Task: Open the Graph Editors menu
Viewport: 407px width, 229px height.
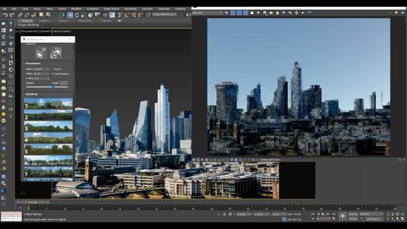Action: click(x=112, y=9)
